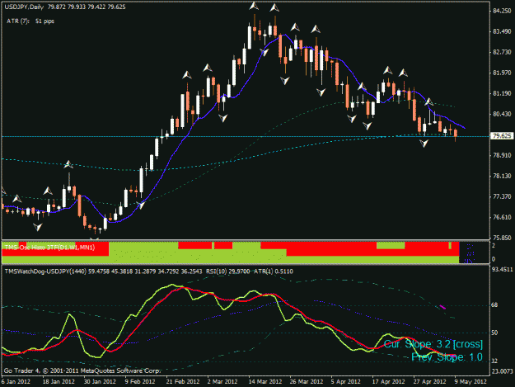Click the 81.190 price axis label
This screenshot has width=515, height=387.
[502, 93]
